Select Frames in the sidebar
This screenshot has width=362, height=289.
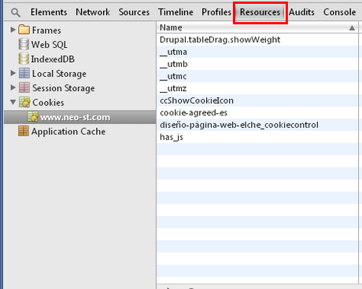(46, 31)
